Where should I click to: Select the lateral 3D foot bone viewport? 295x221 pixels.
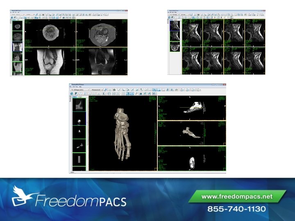coord(192,133)
